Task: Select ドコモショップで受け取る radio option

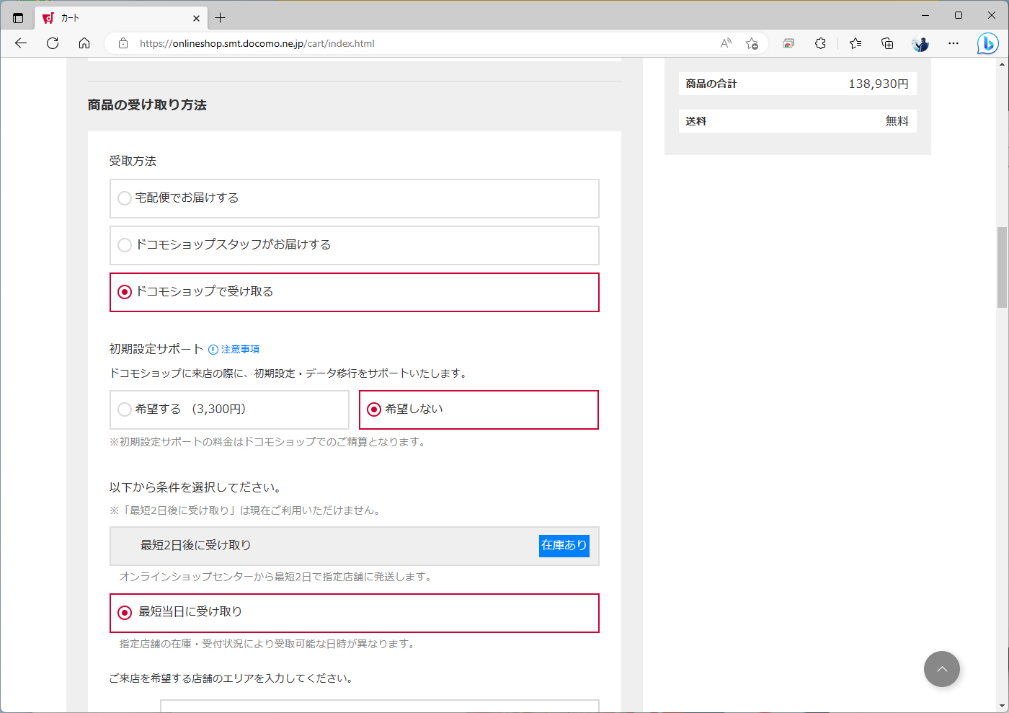Action: pyautogui.click(x=355, y=292)
